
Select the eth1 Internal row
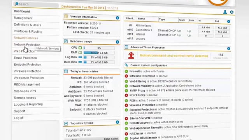(177, 35)
